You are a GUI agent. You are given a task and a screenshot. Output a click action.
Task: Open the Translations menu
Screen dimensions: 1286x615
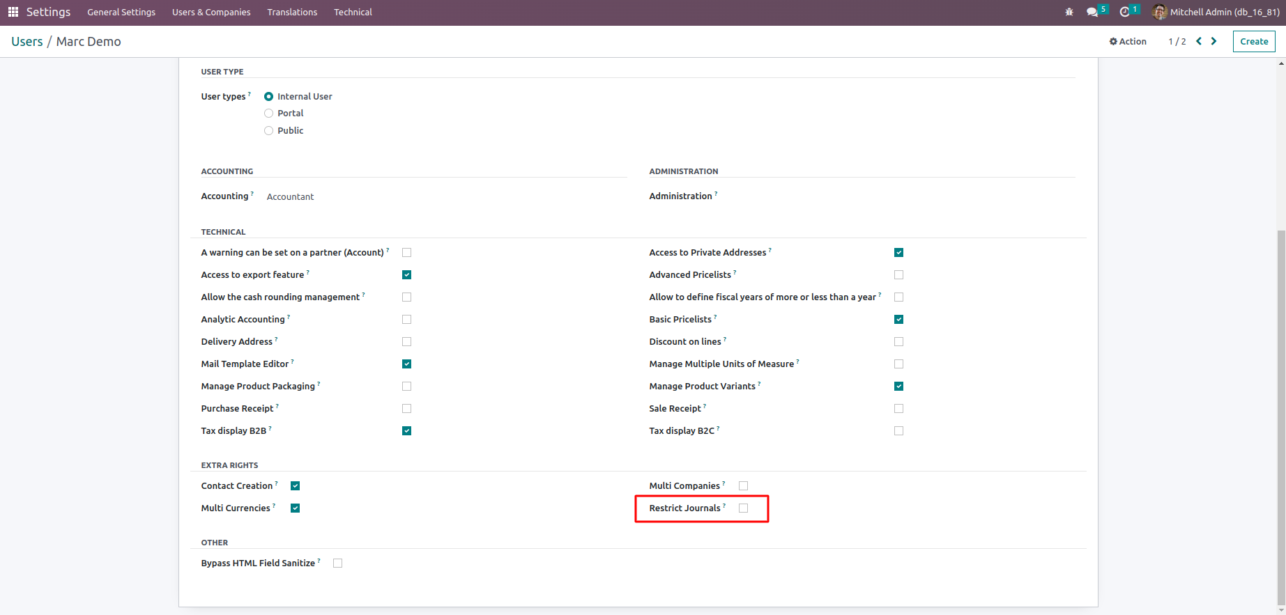(292, 12)
